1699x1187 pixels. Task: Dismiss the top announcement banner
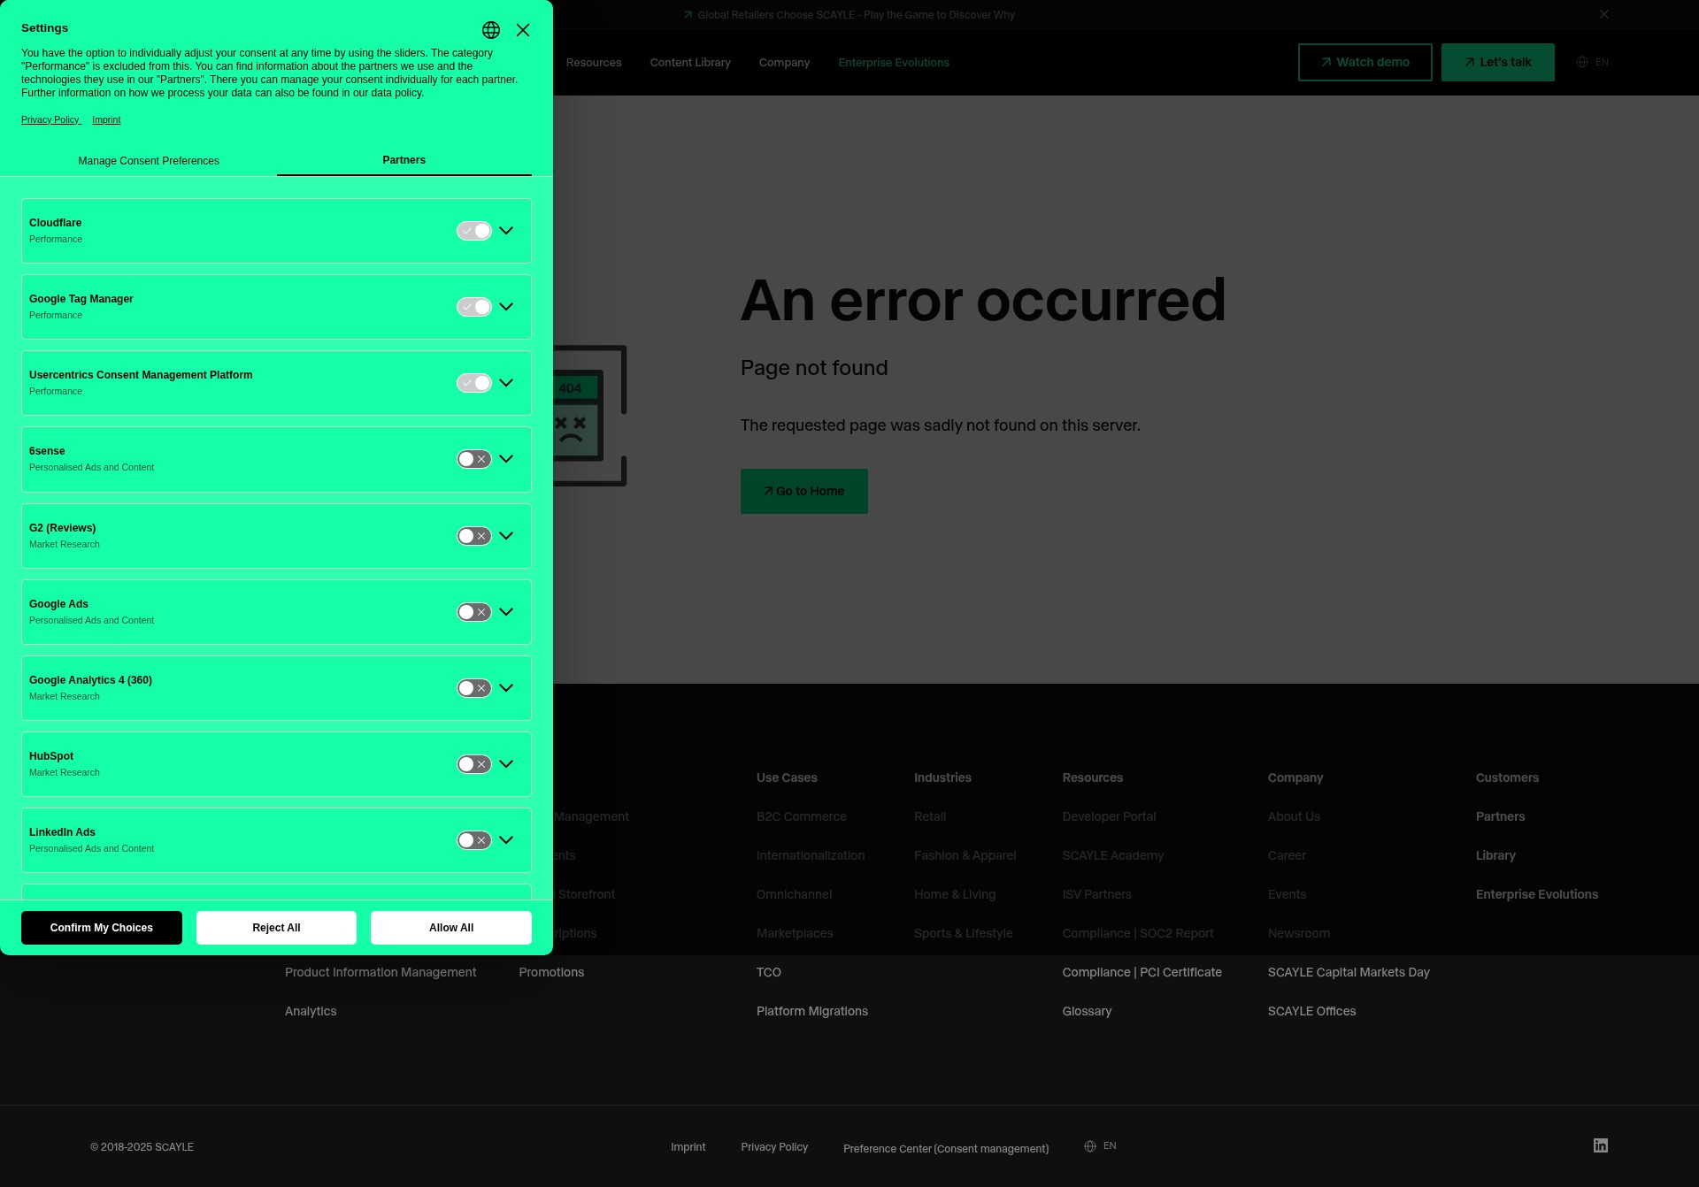1604,14
